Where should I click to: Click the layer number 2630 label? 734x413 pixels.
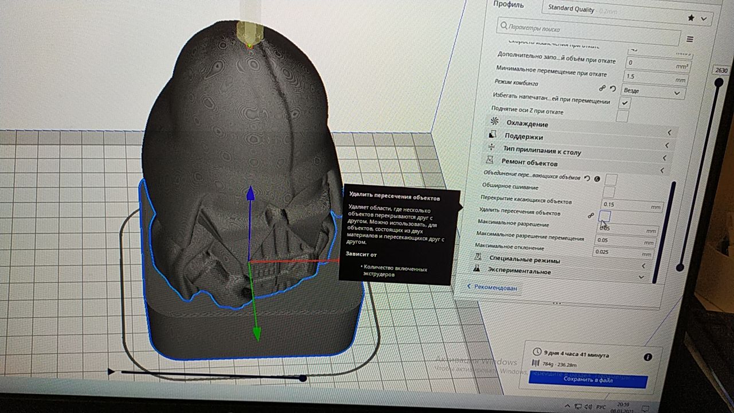click(x=720, y=70)
